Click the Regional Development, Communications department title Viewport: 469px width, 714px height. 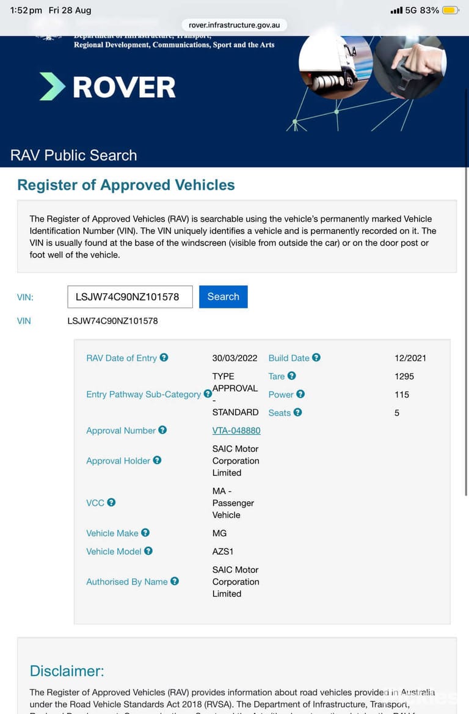[x=174, y=45]
